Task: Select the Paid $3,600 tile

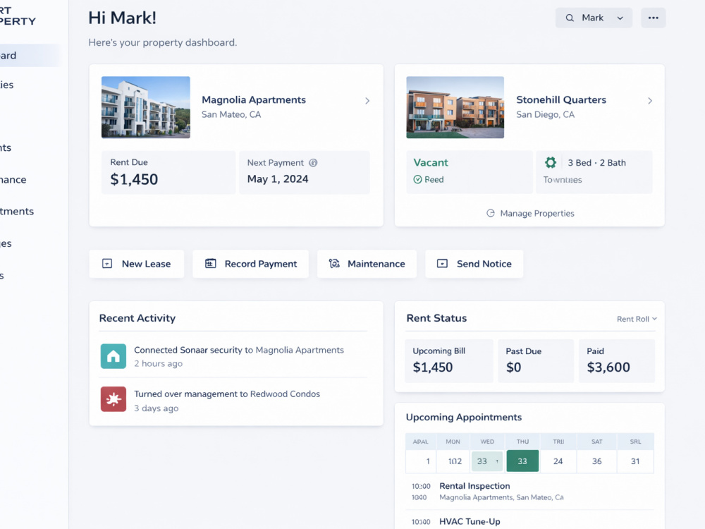Action: point(616,361)
